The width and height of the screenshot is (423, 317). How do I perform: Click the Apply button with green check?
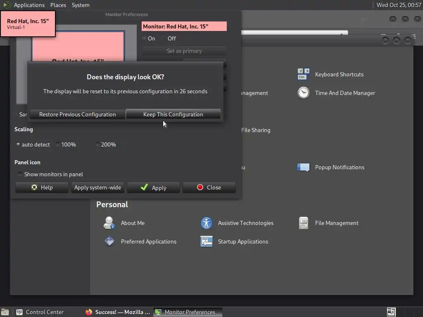pos(153,187)
